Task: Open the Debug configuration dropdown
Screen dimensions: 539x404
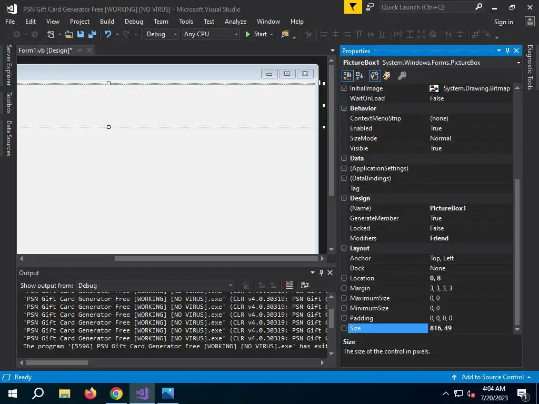Action: coord(161,34)
